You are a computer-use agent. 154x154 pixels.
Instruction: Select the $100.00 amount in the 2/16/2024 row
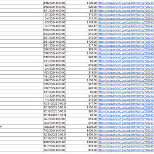tap(81, 53)
